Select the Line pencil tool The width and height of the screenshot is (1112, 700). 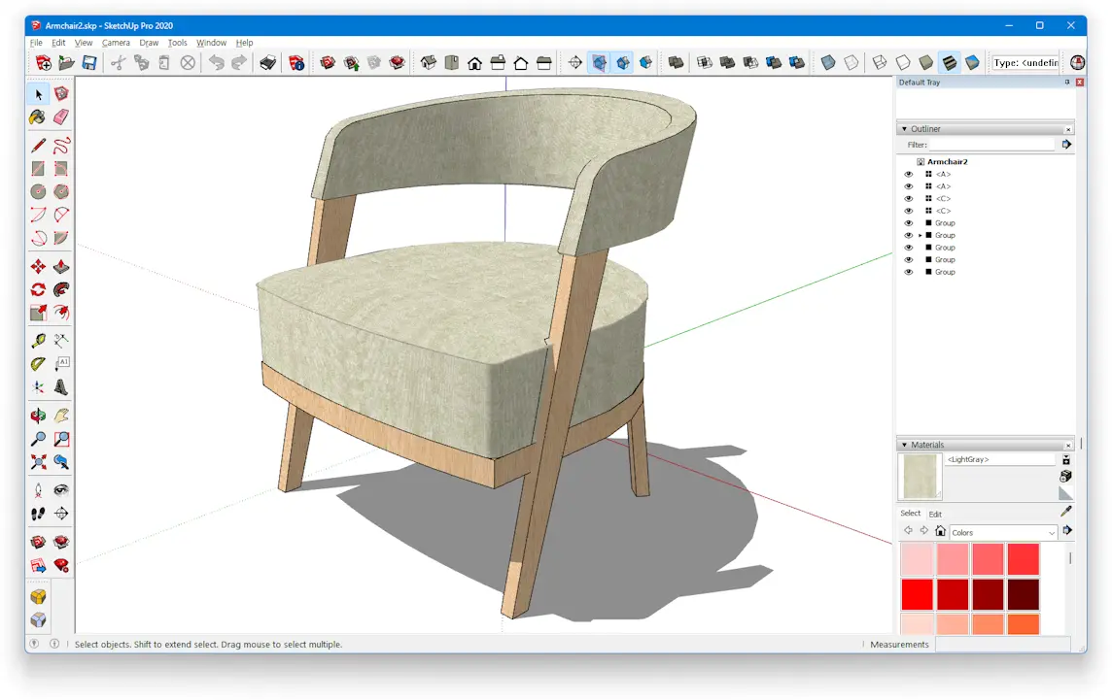tap(38, 146)
